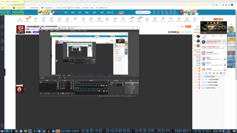Open 文件 File menu in OBS
Screen dimensions: 237x133
pos(41,30)
